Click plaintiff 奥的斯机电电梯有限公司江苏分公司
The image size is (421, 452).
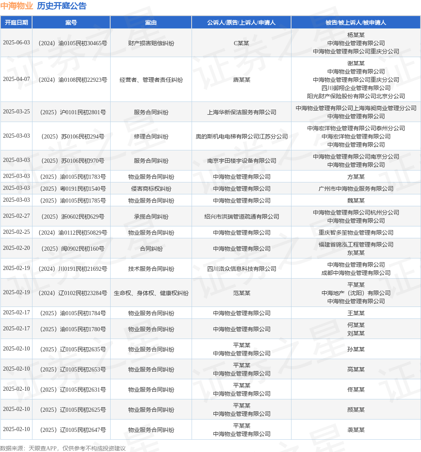pyautogui.click(x=242, y=136)
